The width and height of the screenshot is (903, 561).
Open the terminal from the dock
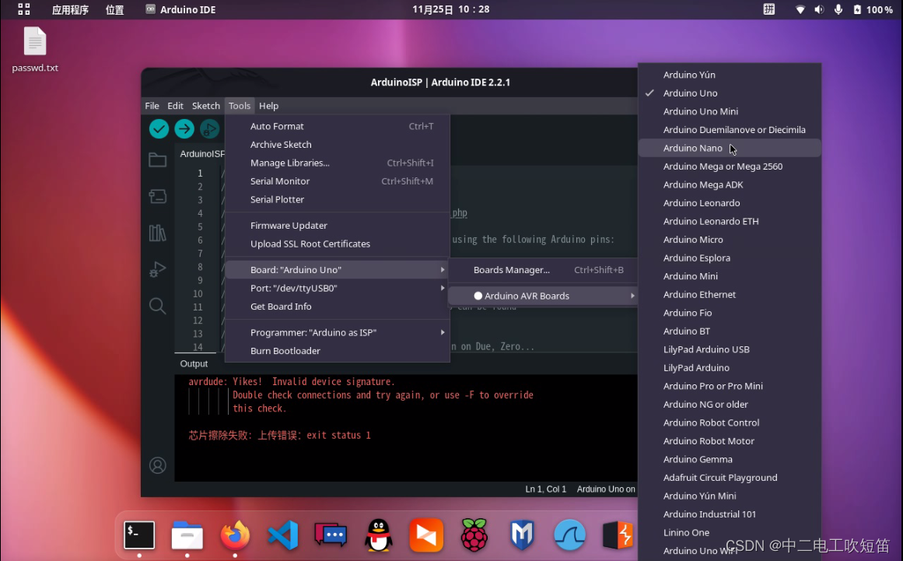139,535
